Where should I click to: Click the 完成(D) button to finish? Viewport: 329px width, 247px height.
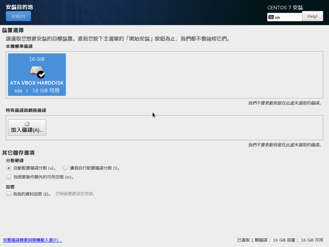click(x=18, y=16)
